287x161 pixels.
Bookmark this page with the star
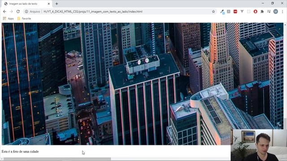pyautogui.click(x=213, y=12)
